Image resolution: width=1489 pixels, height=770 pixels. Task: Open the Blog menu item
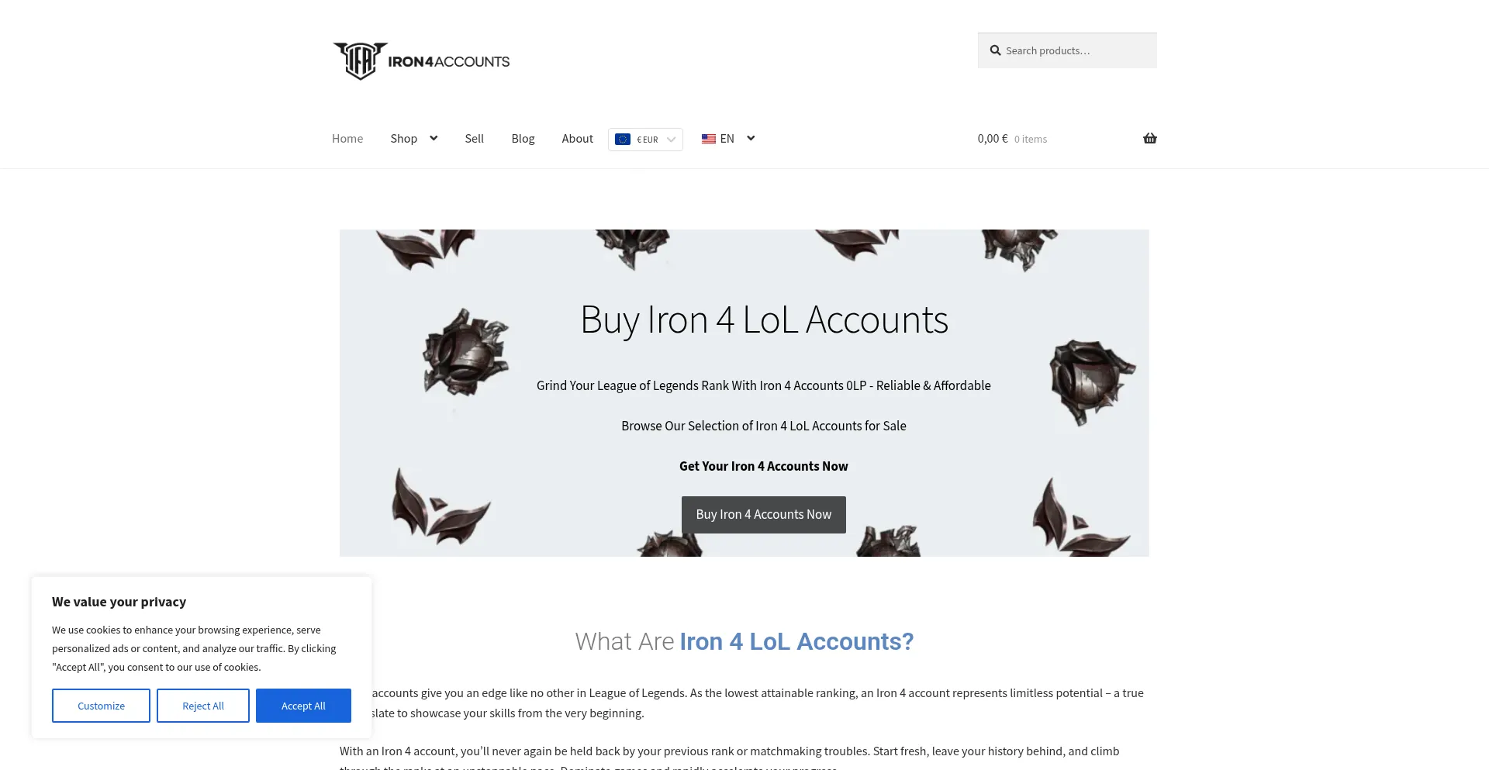(523, 139)
